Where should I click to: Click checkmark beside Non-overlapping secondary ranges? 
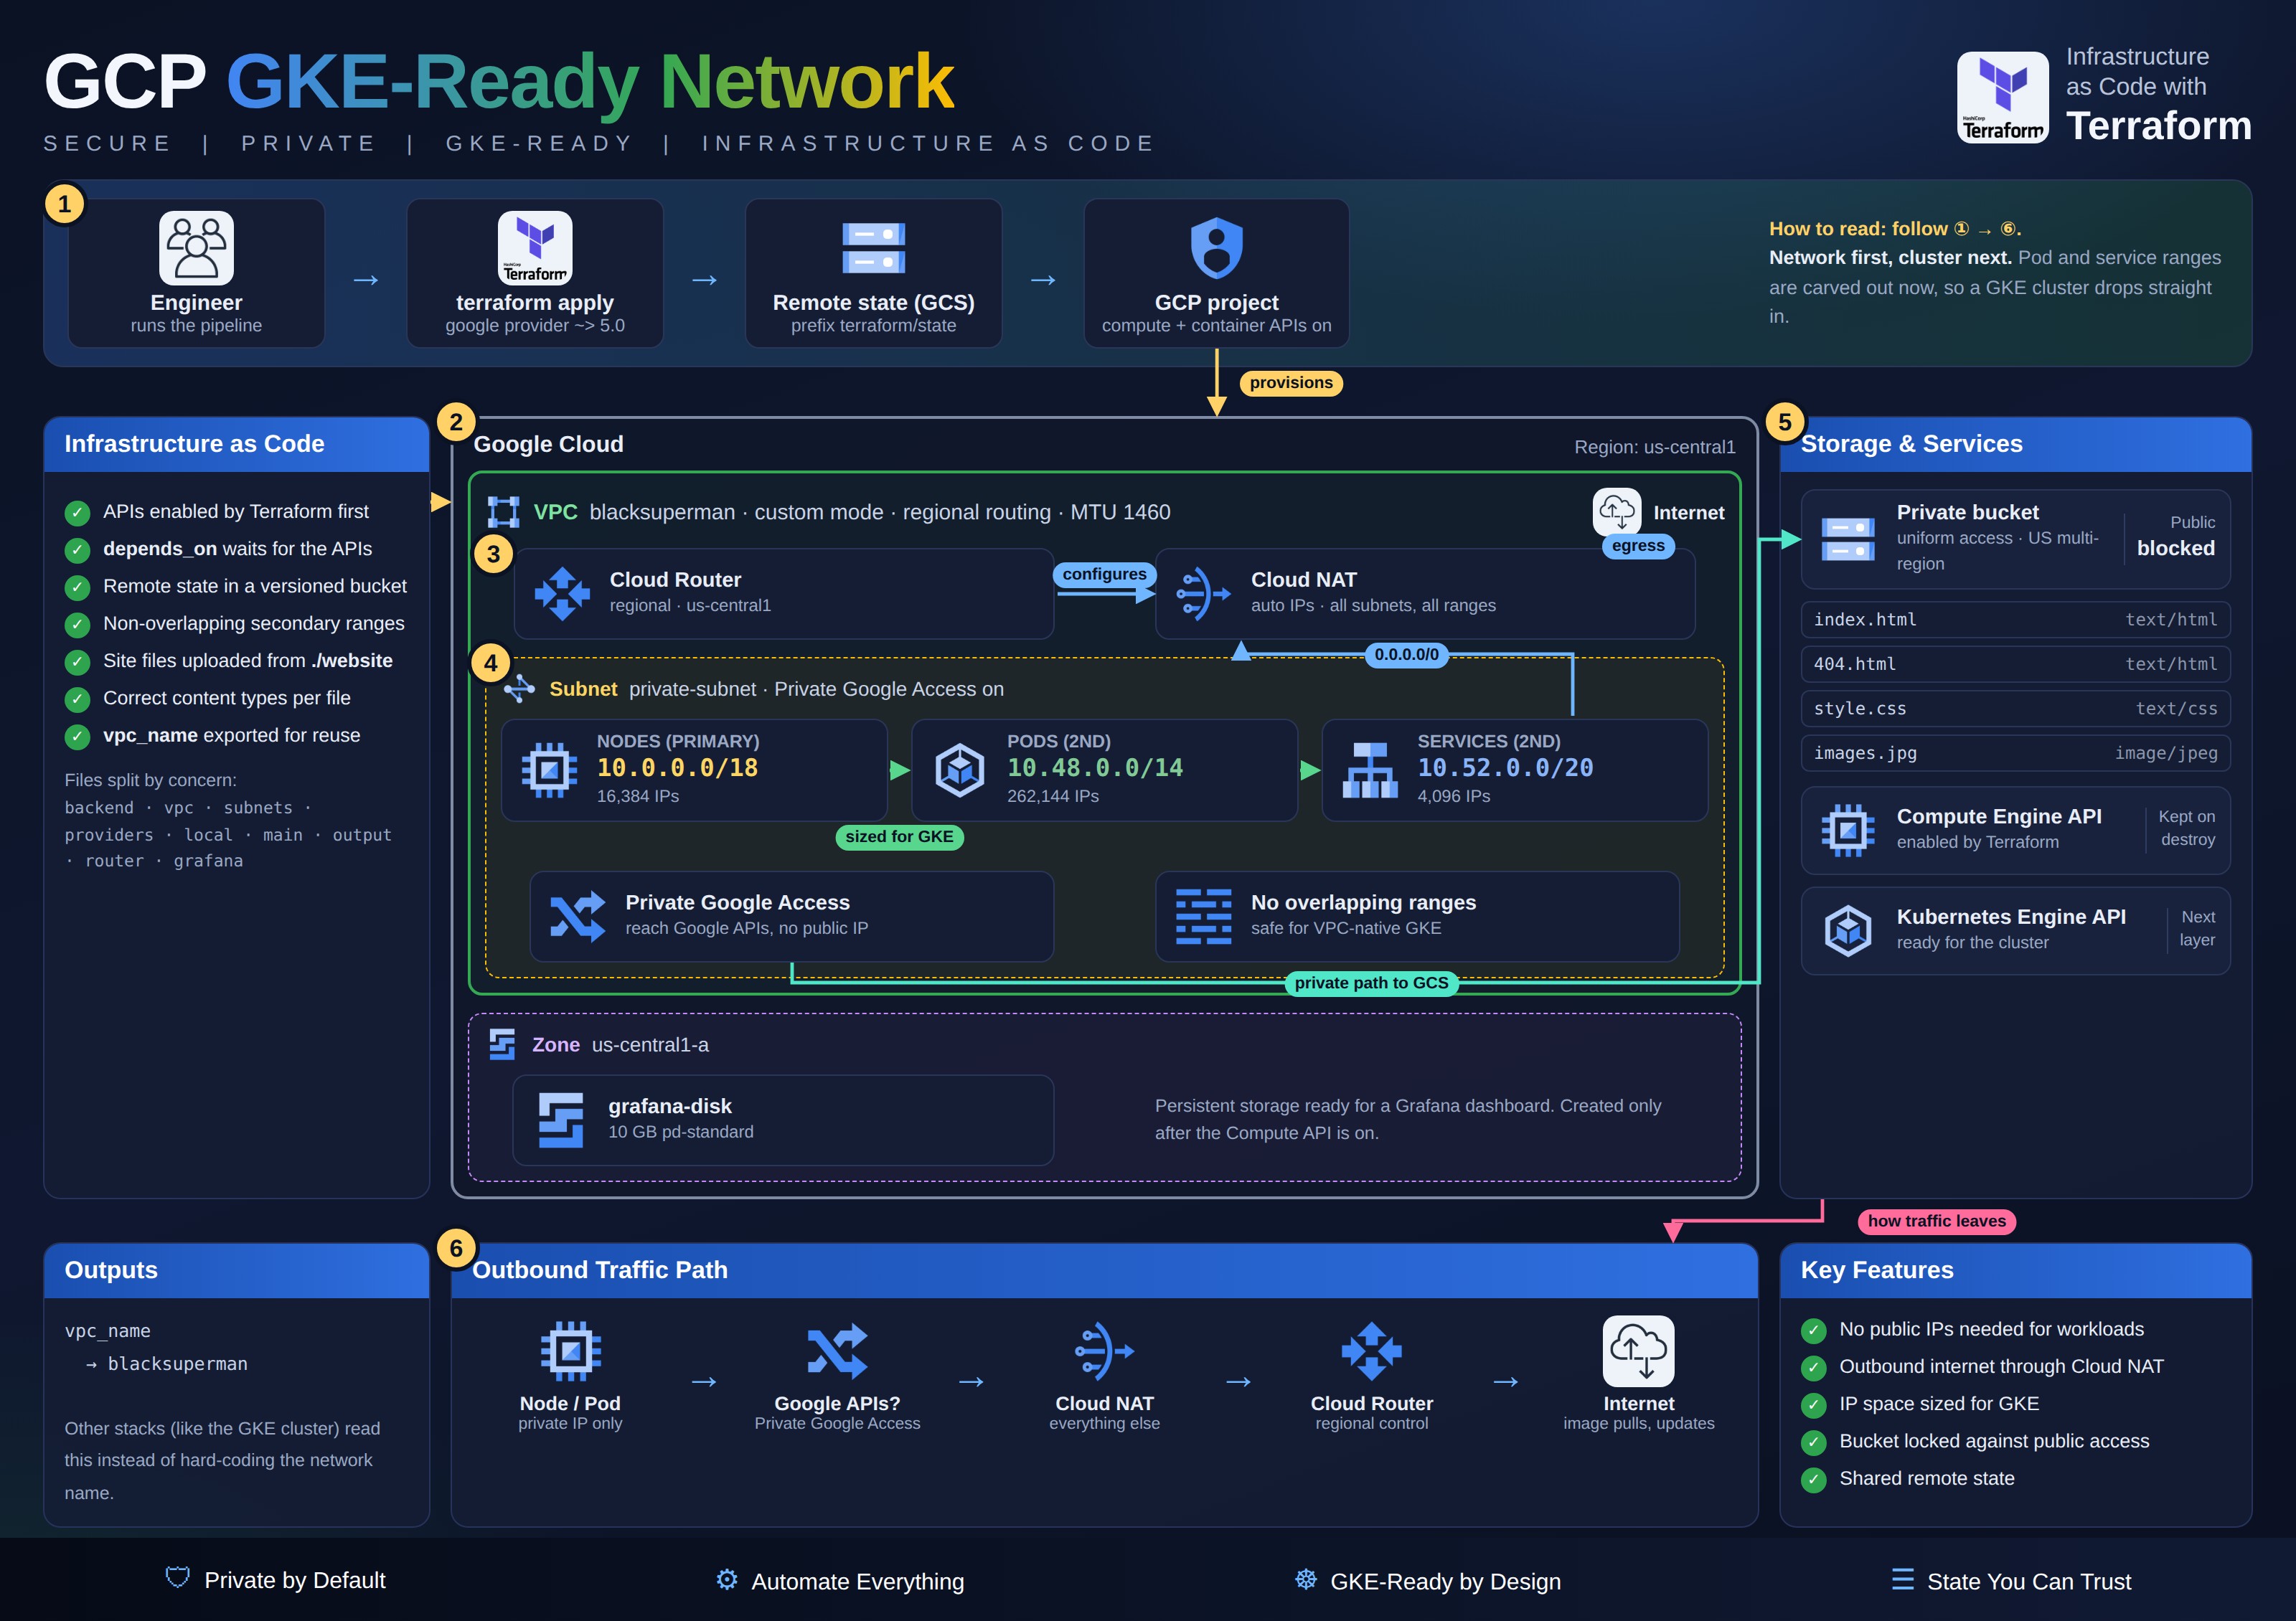pyautogui.click(x=77, y=625)
